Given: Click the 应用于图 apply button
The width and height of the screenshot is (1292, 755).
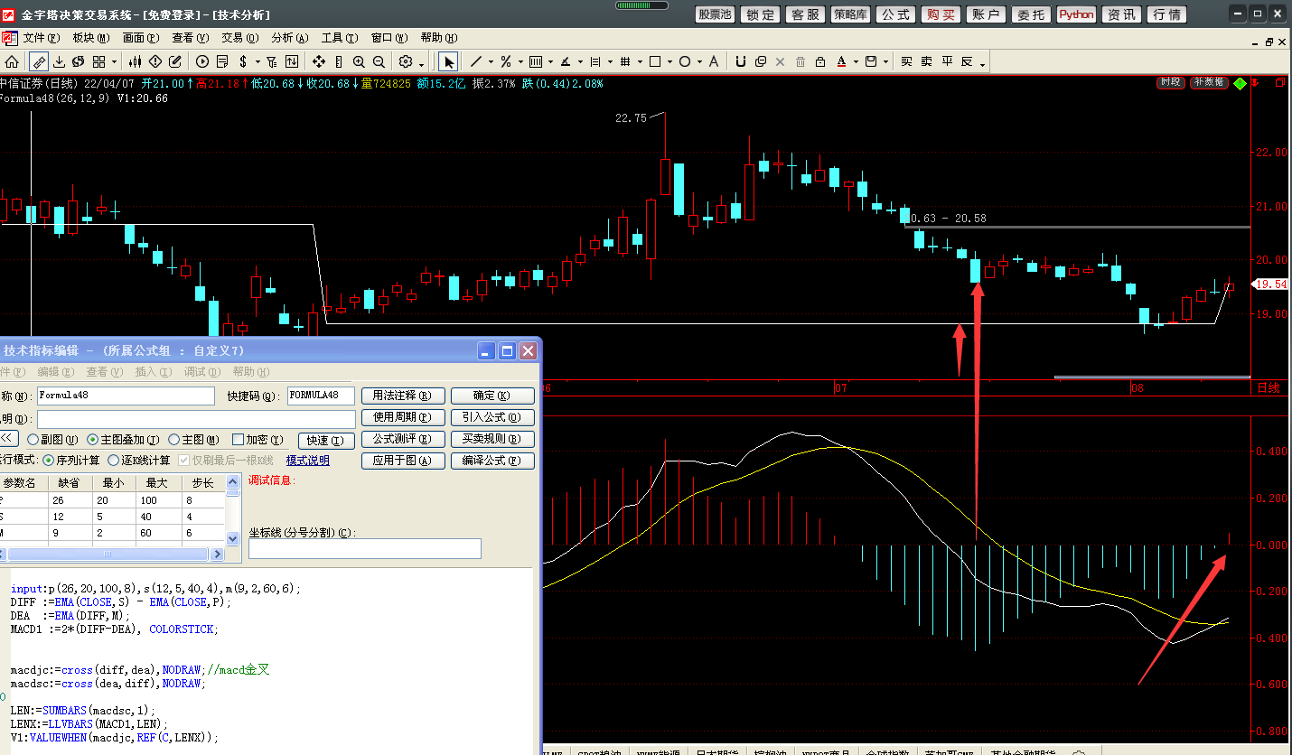Looking at the screenshot, I should pyautogui.click(x=403, y=461).
